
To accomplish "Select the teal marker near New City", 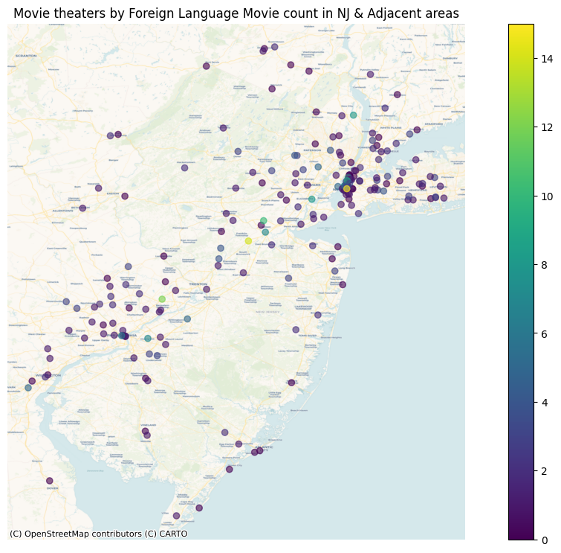I will pos(354,115).
